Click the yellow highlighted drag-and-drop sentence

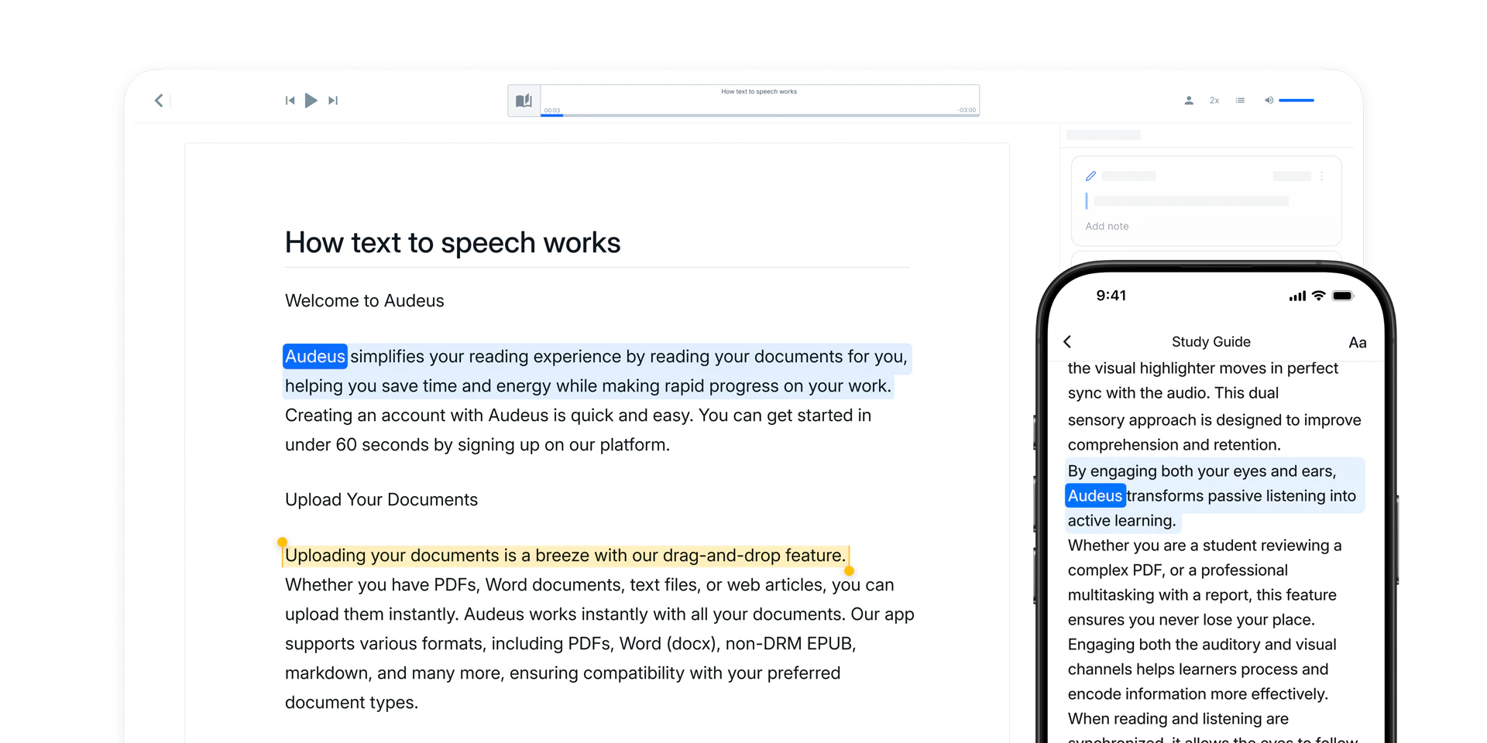click(565, 555)
